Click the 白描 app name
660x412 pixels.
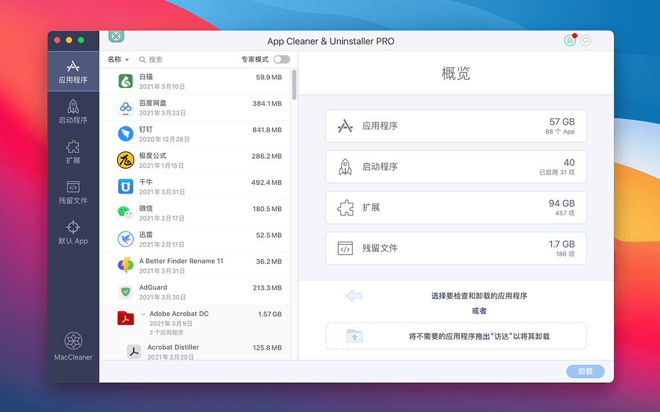[146, 77]
